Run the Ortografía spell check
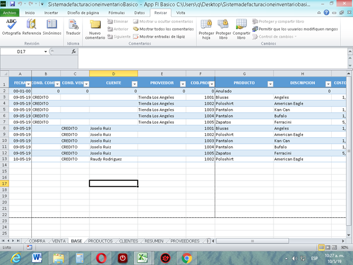This screenshot has width=353, height=265. coord(11,27)
